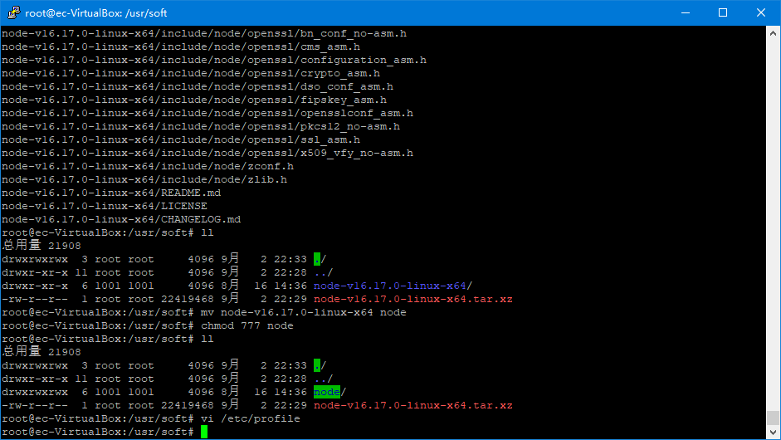Click the chmod 777 node command
This screenshot has width=781, height=440.
coord(247,326)
